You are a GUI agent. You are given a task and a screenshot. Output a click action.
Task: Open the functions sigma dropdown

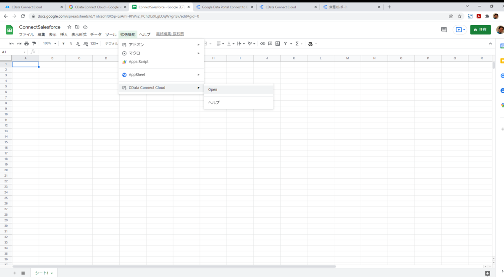pos(299,44)
